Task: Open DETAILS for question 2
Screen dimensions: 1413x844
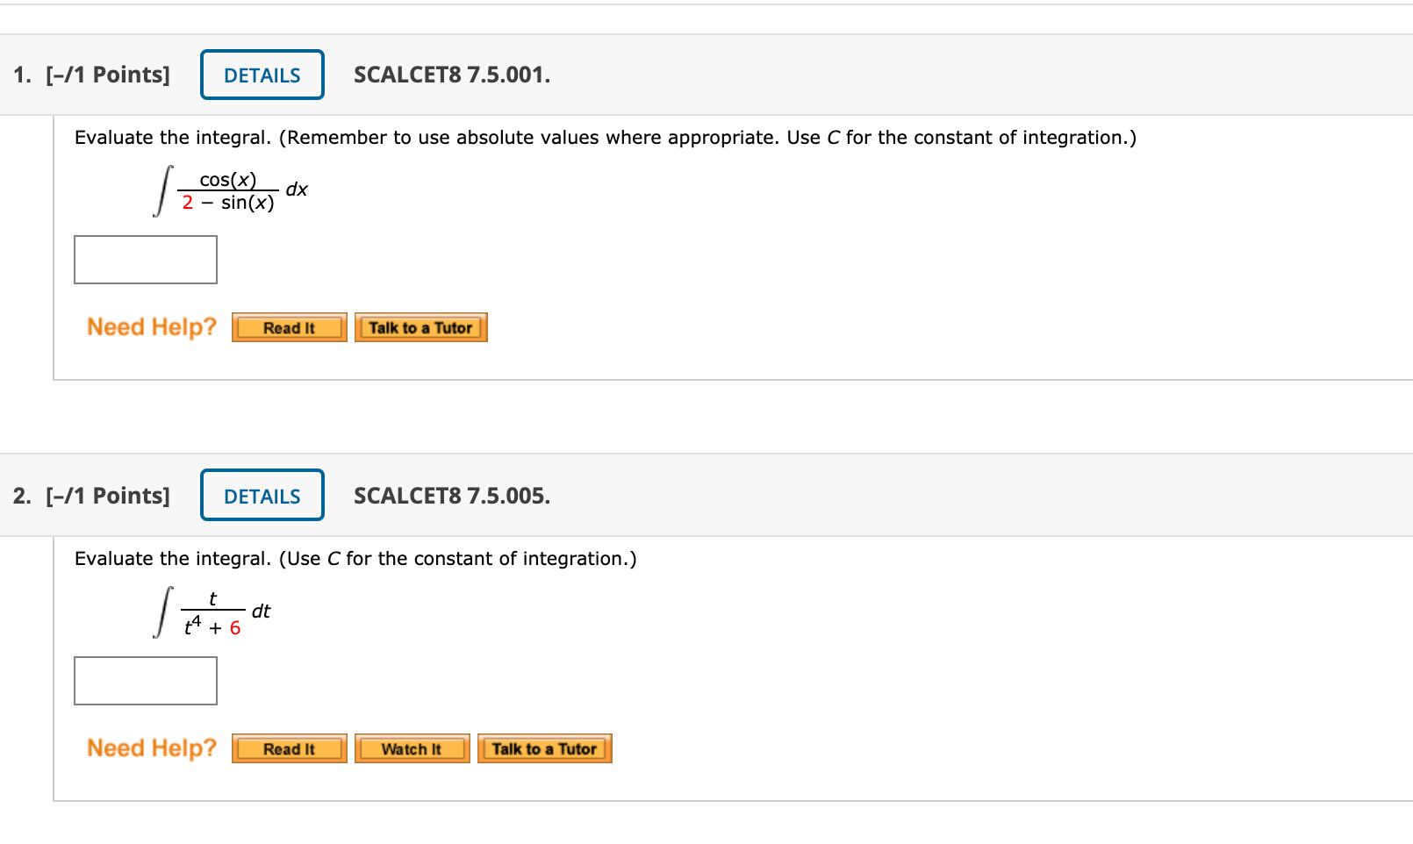Action: click(261, 495)
